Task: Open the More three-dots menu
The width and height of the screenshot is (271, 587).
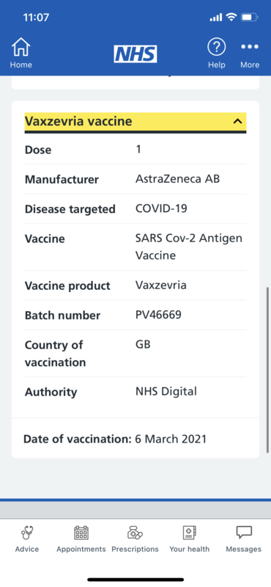Action: coord(249,47)
